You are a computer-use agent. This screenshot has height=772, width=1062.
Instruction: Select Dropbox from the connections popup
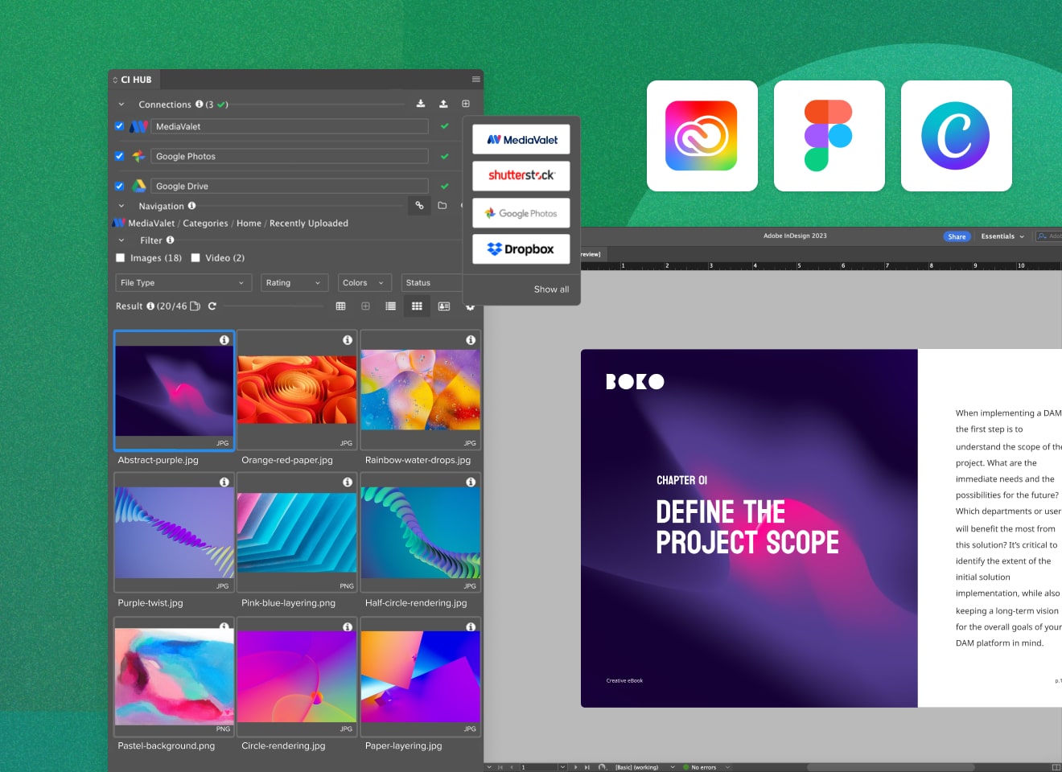(x=521, y=249)
